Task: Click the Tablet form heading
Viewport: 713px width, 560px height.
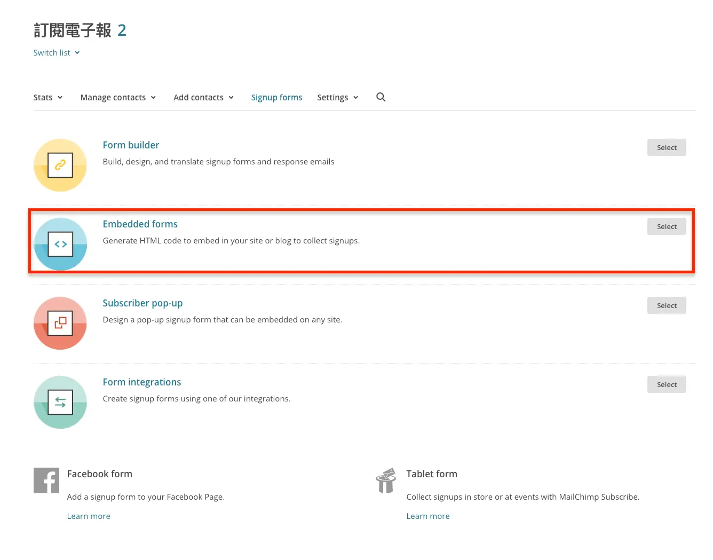Action: pos(432,474)
